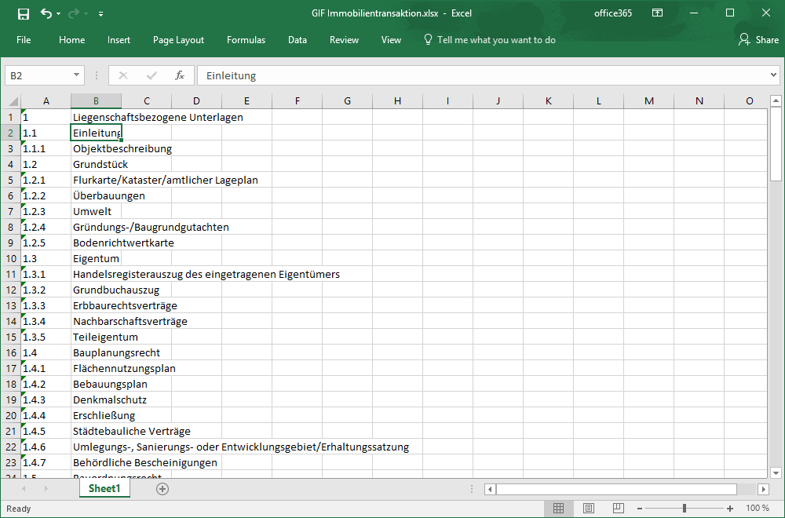This screenshot has height=518, width=785.
Task: Select column A header
Action: (x=46, y=101)
